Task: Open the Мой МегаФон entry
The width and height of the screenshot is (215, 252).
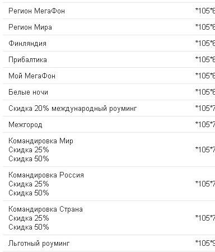Action: (x=32, y=76)
